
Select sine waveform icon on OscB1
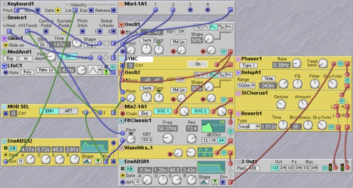(x=197, y=27)
